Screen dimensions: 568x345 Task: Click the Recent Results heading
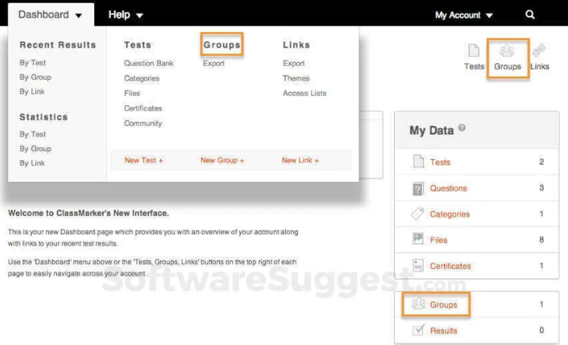(58, 45)
